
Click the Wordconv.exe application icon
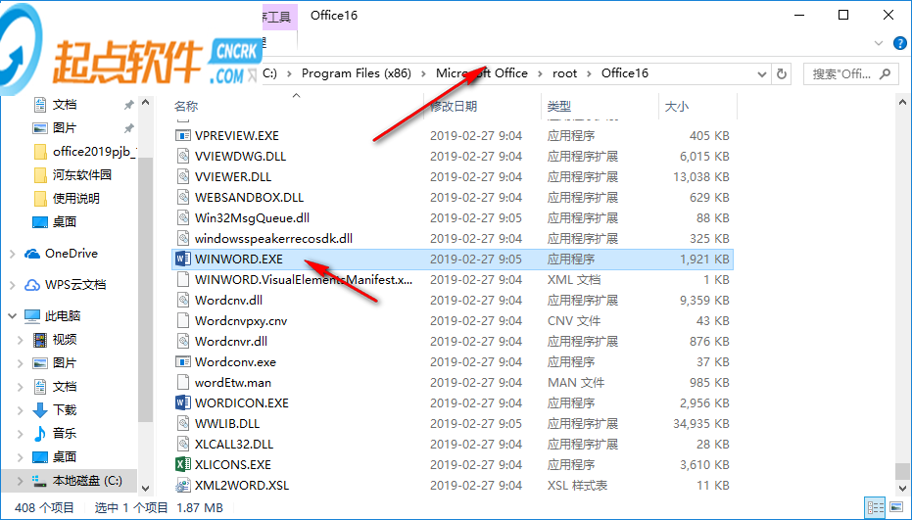click(183, 361)
